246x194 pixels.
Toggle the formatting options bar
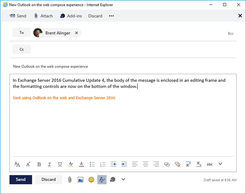pos(102,179)
